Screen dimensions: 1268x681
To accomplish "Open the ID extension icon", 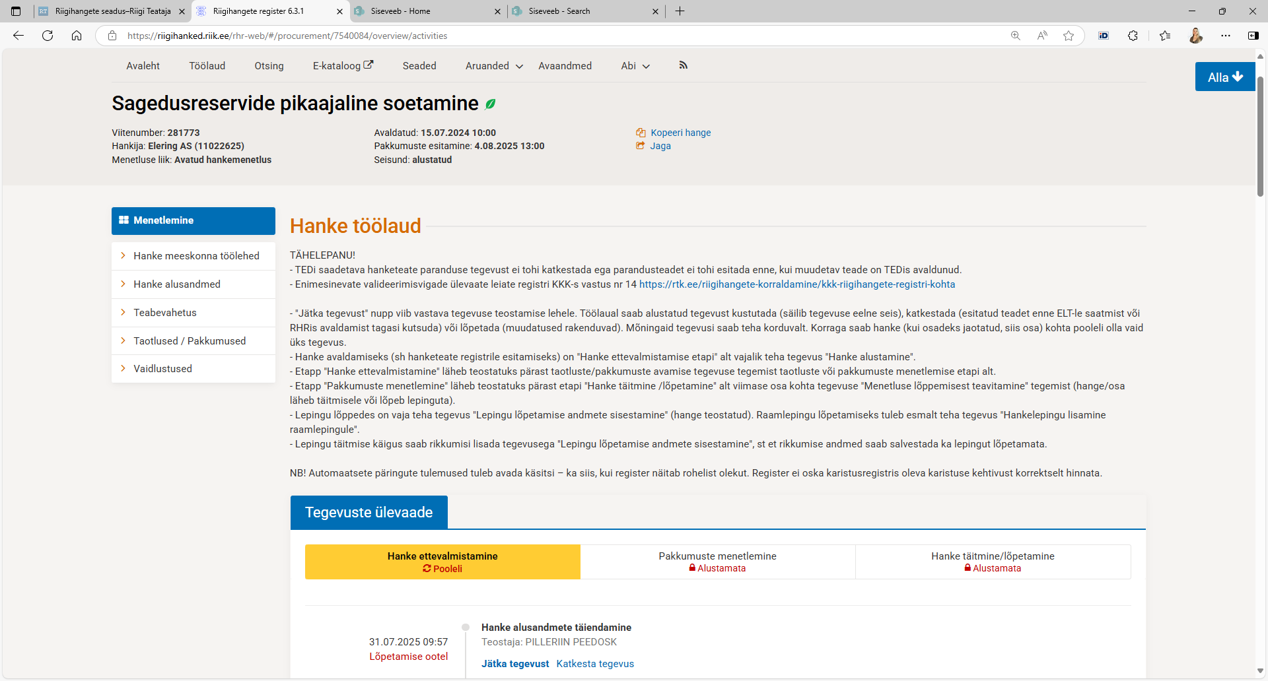I will (x=1104, y=36).
